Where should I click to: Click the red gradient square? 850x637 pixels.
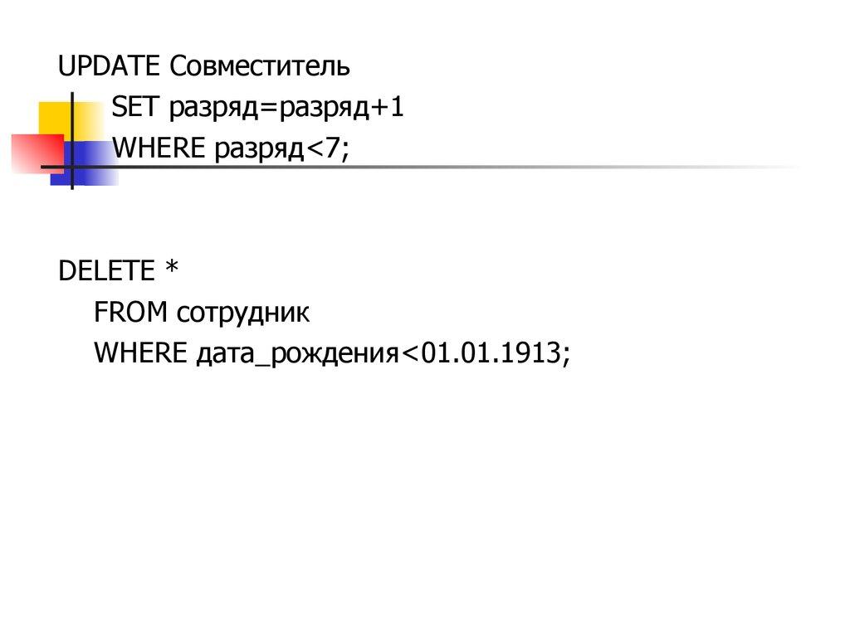click(x=35, y=153)
